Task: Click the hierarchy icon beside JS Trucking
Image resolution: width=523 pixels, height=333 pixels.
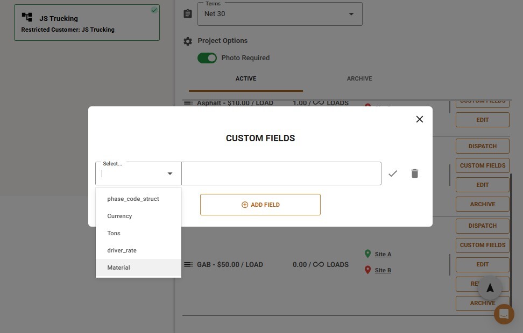Action: [x=27, y=17]
